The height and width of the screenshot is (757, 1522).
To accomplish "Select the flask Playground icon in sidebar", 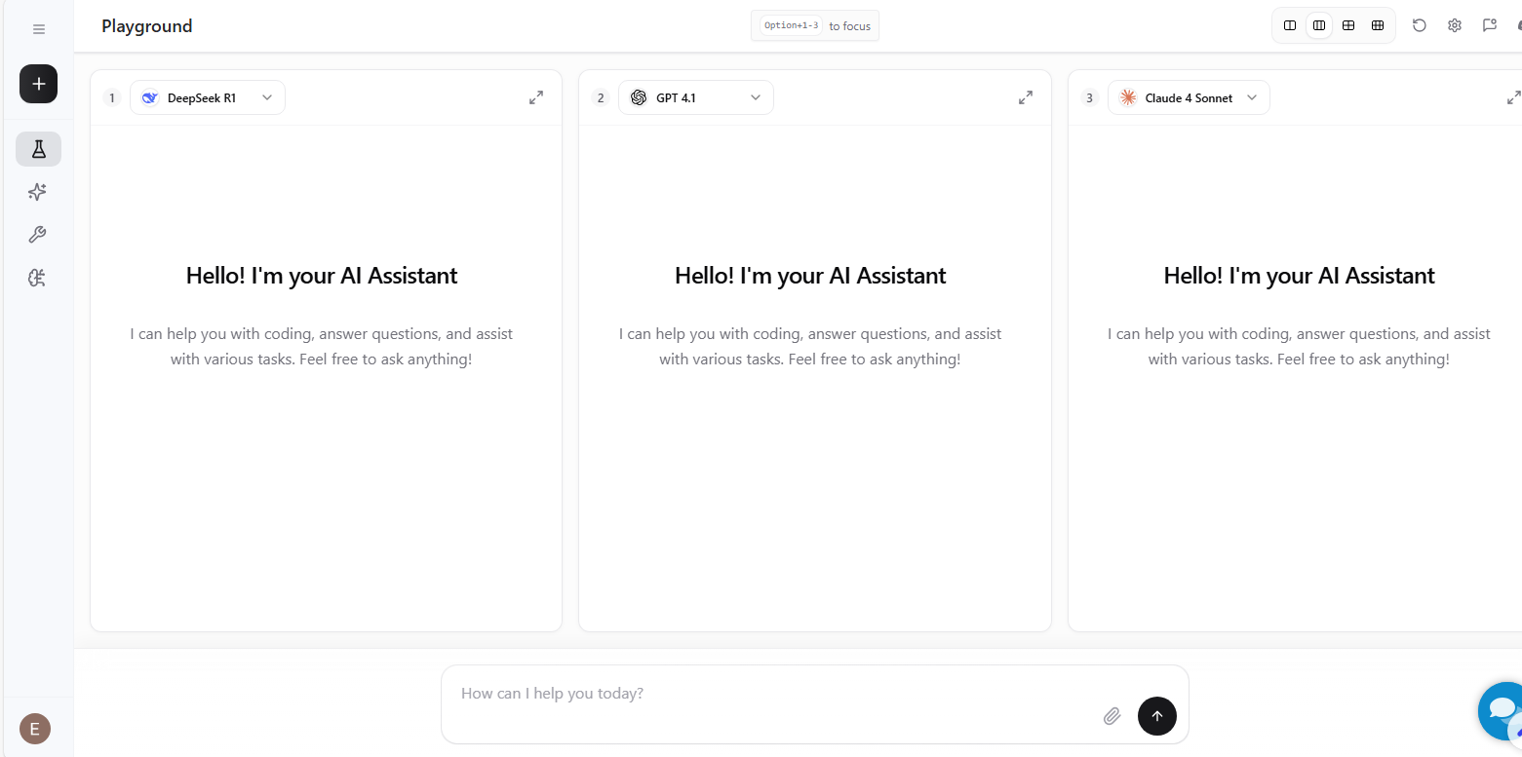I will click(38, 148).
